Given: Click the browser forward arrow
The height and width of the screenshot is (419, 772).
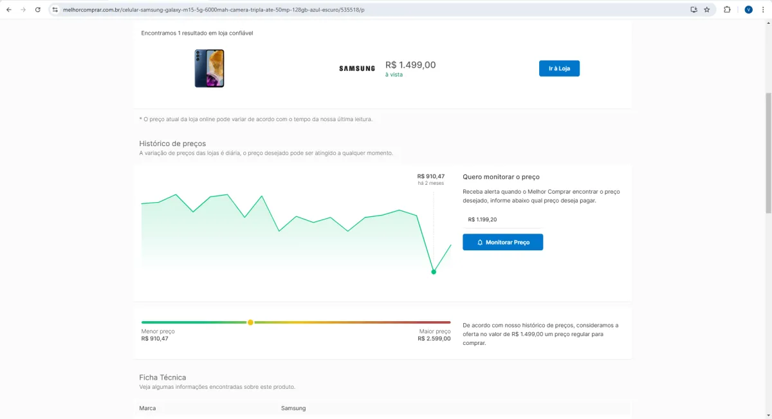Looking at the screenshot, I should click(x=24, y=10).
